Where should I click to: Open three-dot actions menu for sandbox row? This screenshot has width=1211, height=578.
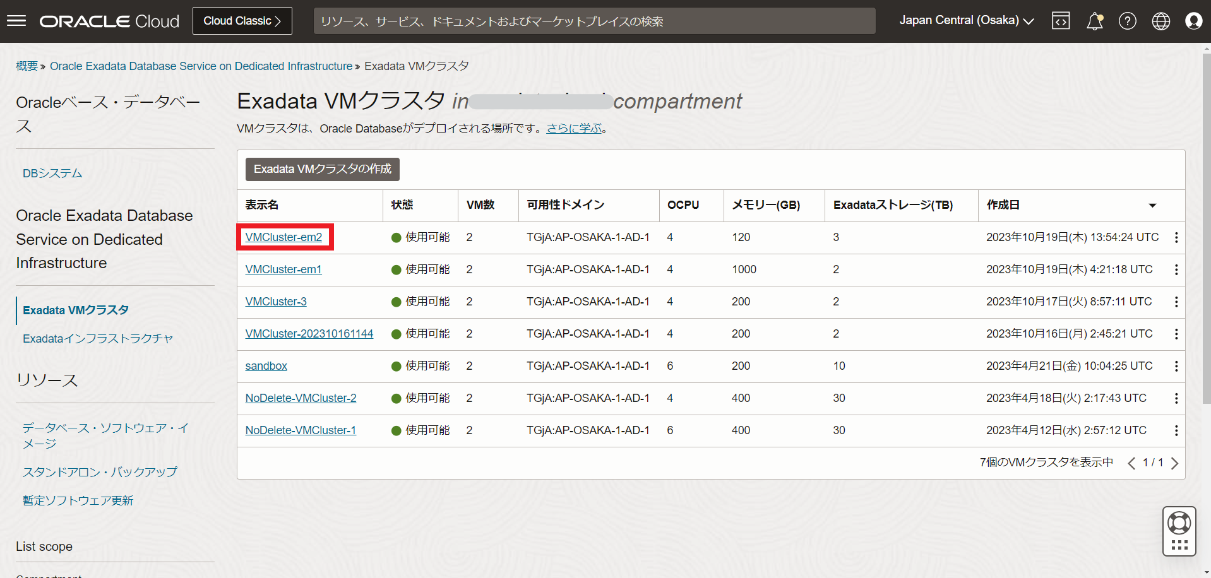click(x=1176, y=366)
